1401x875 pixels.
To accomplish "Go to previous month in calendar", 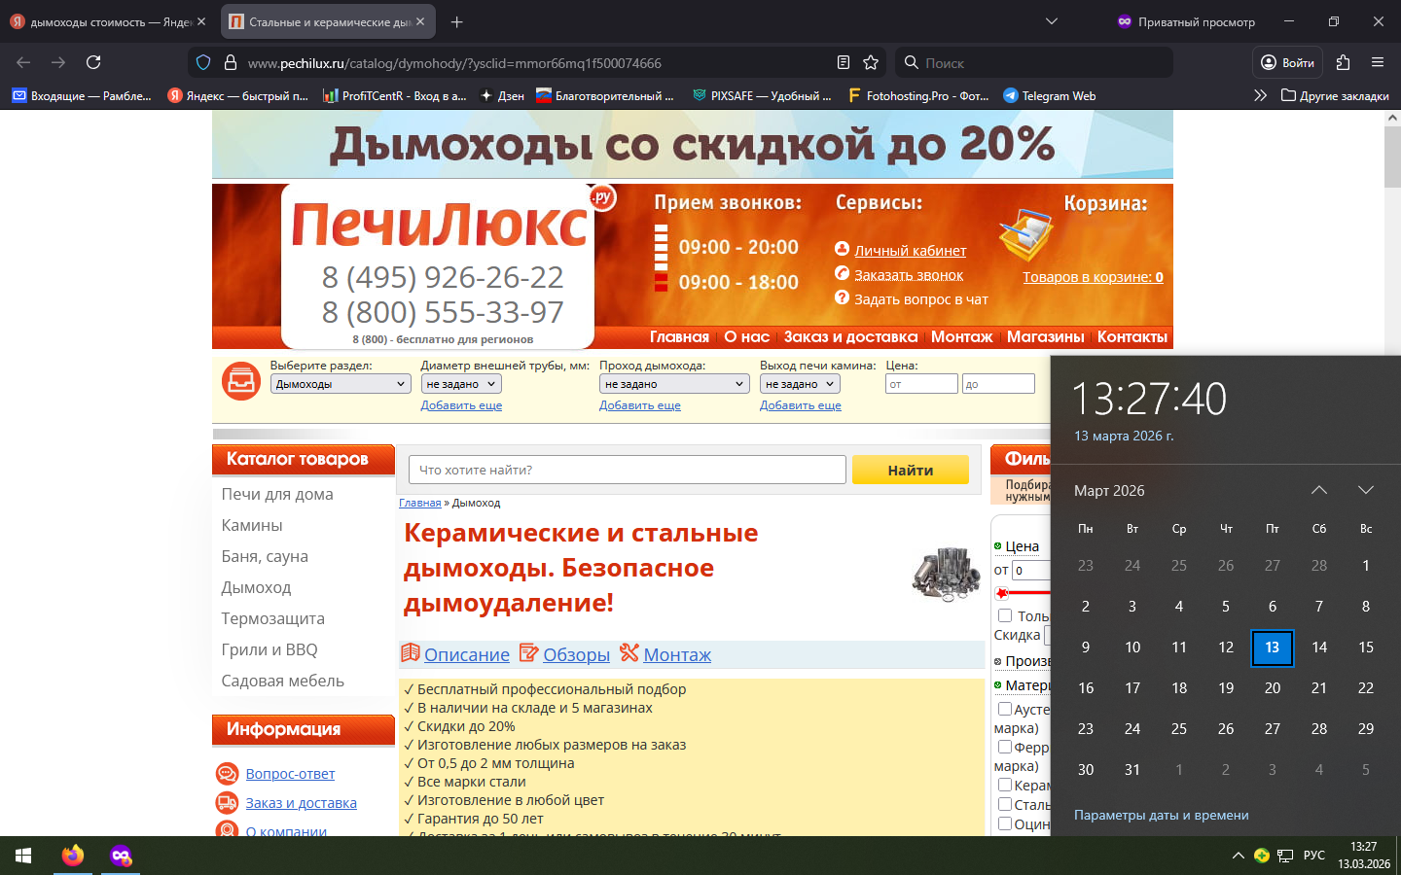I will pyautogui.click(x=1319, y=490).
